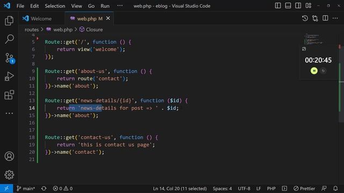344x193 pixels.
Task: Click the recorder widget expand icon
Action: 304,49
